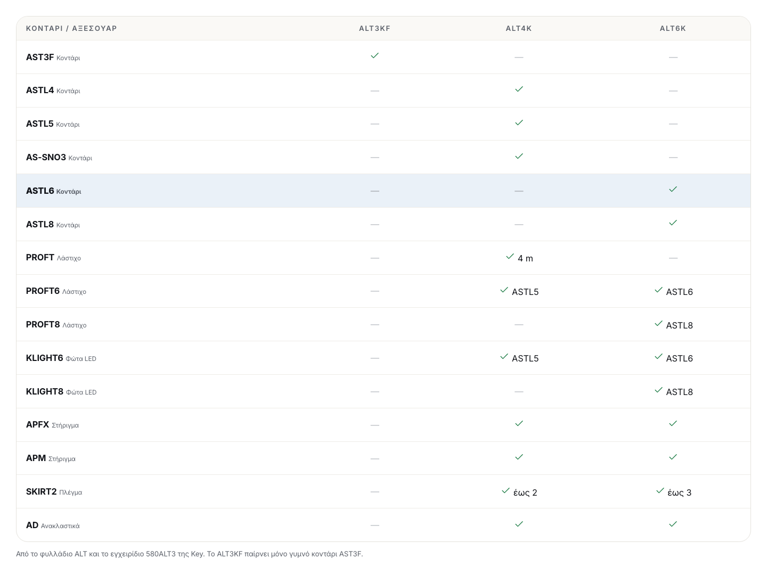The image size is (767, 575).
Task: Click the PROFT6 Λάστιχο row label
Action: (56, 291)
